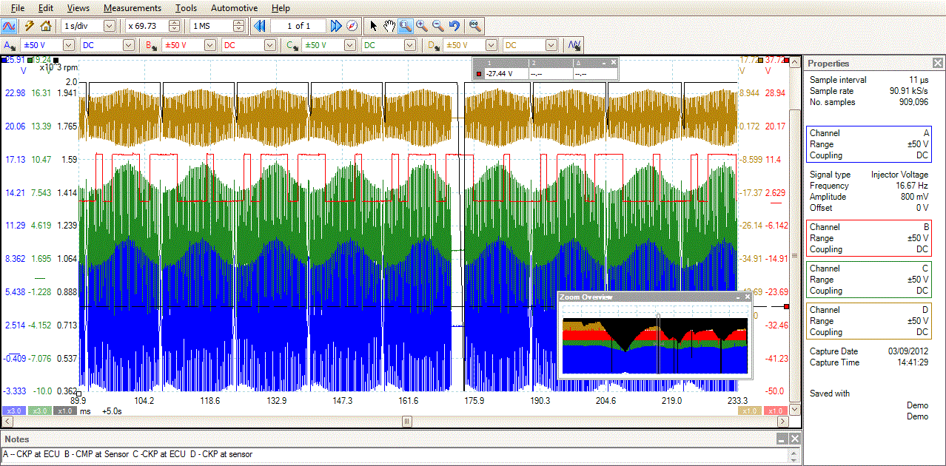Close the Properties panel
The image size is (946, 466).
[938, 64]
